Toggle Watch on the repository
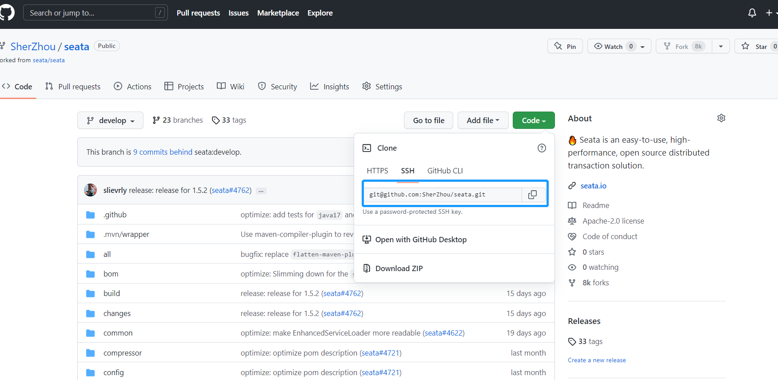Viewport: 778px width, 380px height. click(614, 46)
